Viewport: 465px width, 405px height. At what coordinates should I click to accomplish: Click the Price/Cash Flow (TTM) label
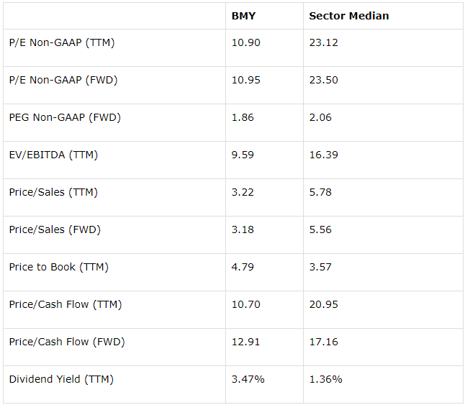[x=66, y=304]
